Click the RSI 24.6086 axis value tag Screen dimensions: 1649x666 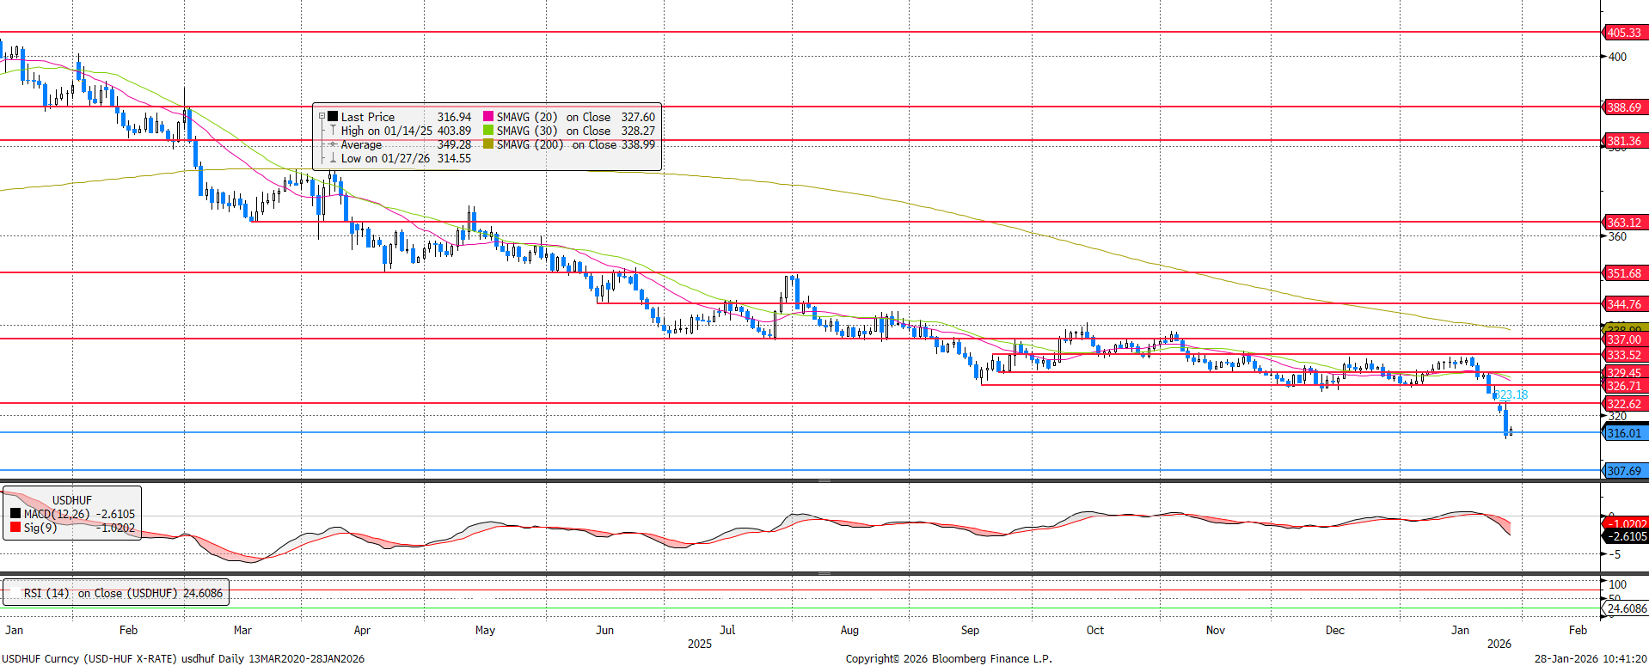1627,608
